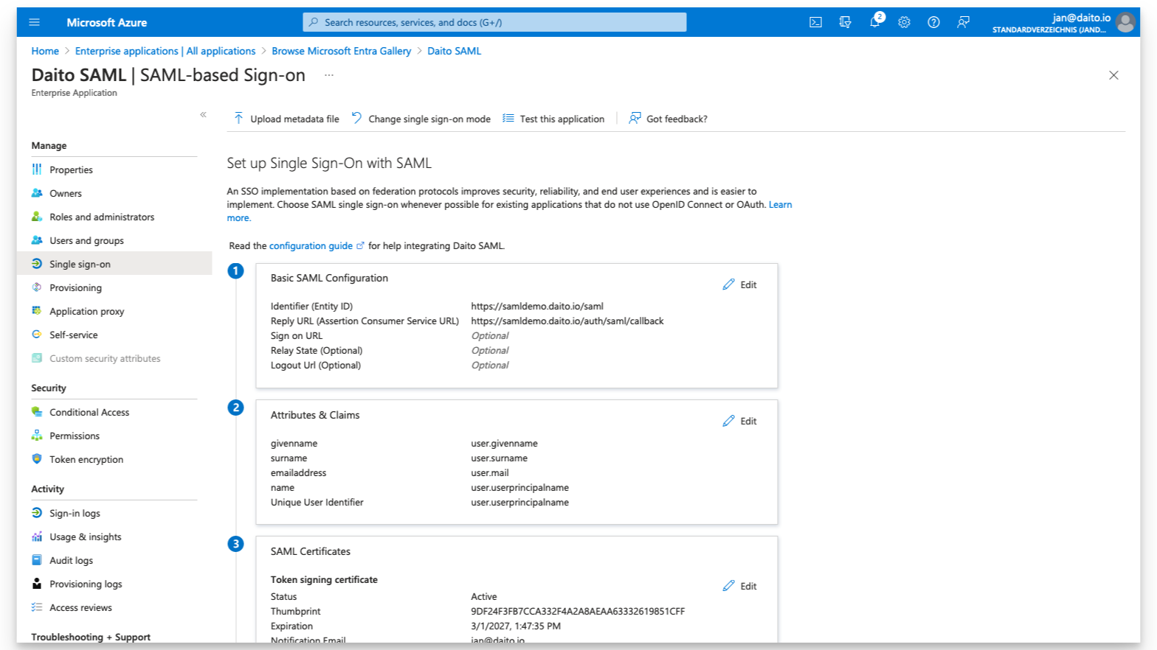Click the search resources, services, and docs box
1157x650 pixels.
pos(494,22)
